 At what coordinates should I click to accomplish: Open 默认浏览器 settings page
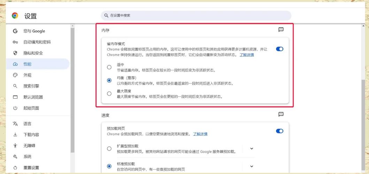click(38, 97)
